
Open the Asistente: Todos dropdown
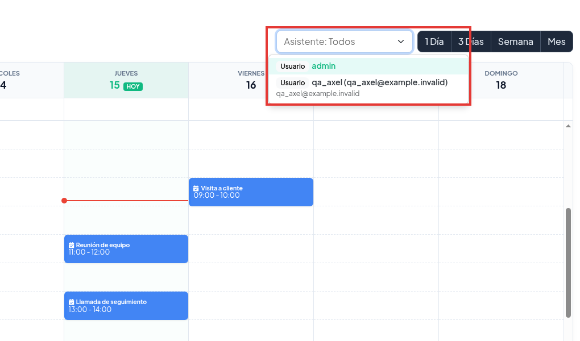tap(344, 41)
